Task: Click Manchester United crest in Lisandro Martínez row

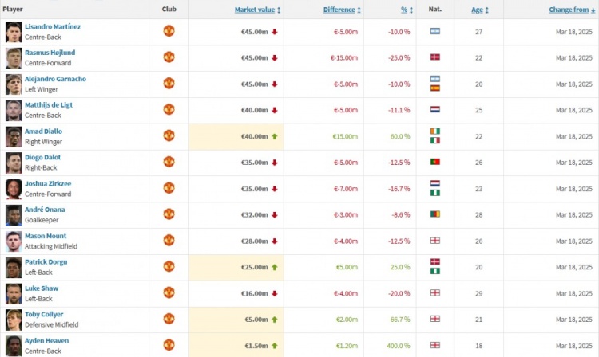Action: (x=169, y=31)
